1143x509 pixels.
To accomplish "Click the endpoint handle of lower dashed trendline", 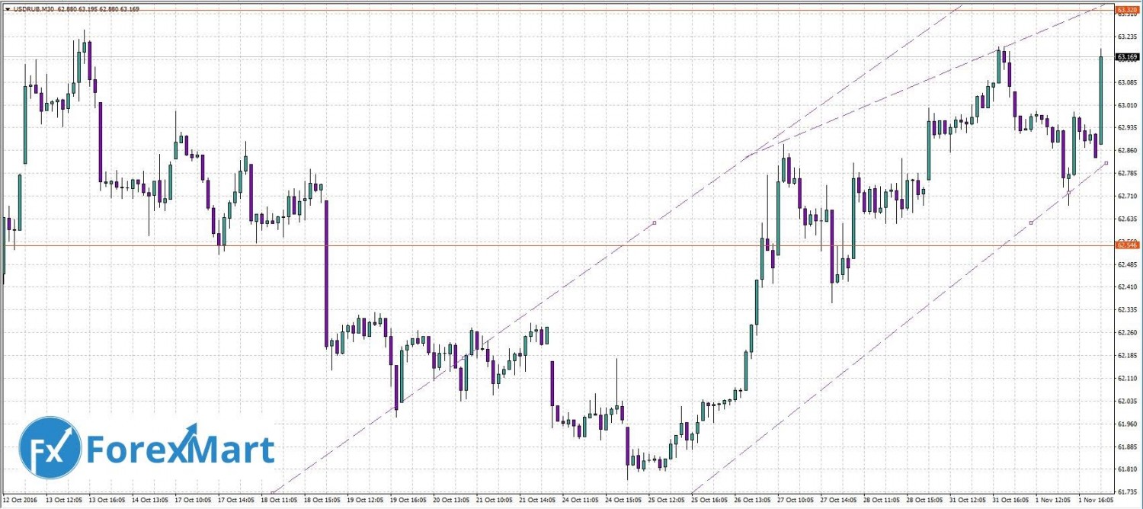I will [1106, 163].
